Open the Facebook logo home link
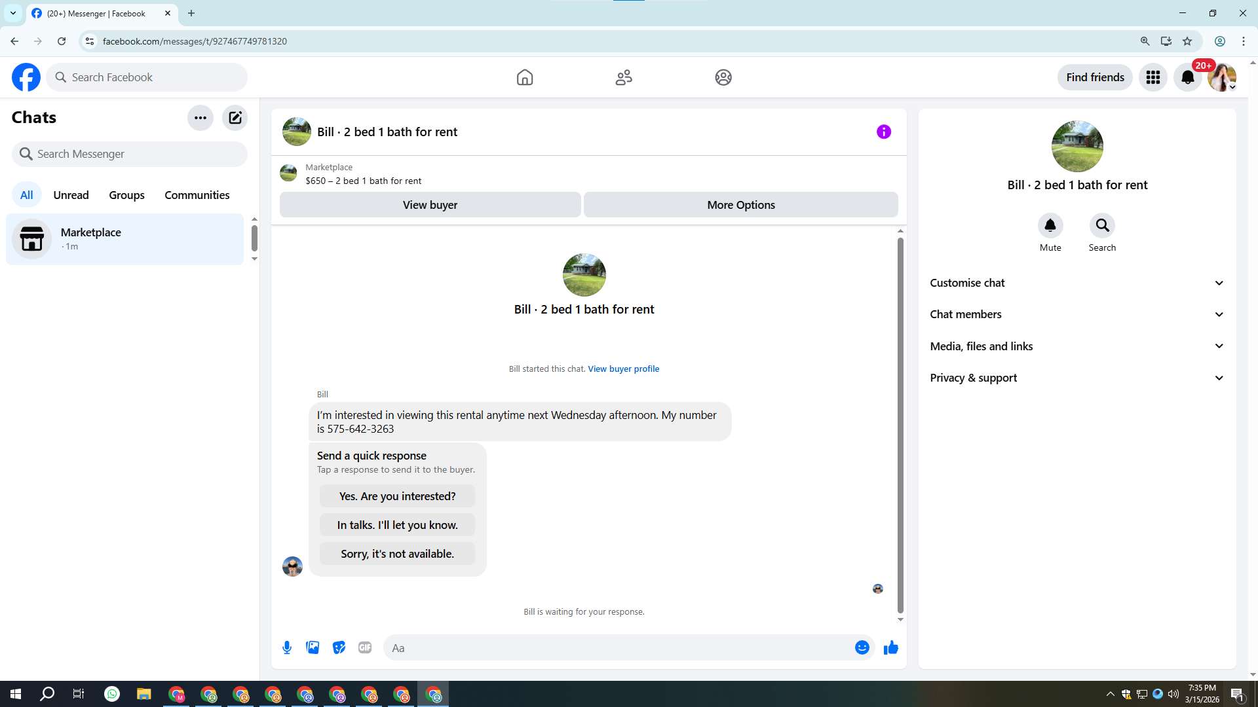The image size is (1258, 707). coord(26,77)
